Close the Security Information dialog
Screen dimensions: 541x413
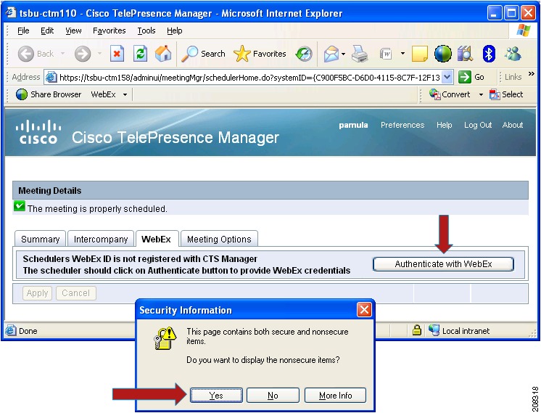click(x=364, y=310)
